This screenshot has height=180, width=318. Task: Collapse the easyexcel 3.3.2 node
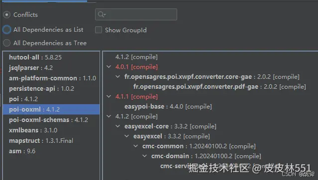(x=127, y=136)
